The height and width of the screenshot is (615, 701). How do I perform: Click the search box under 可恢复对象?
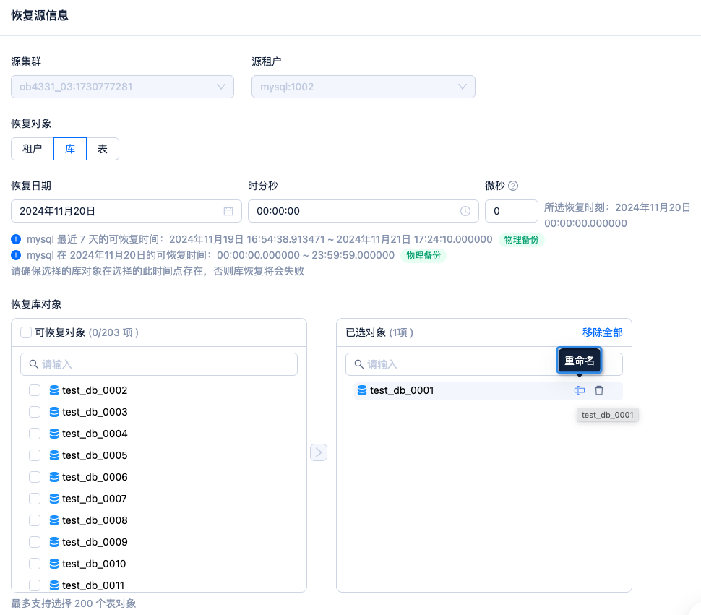(x=159, y=364)
